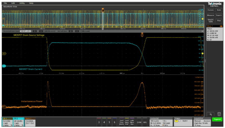
Task: Click the Measure button
Action: pos(210,15)
